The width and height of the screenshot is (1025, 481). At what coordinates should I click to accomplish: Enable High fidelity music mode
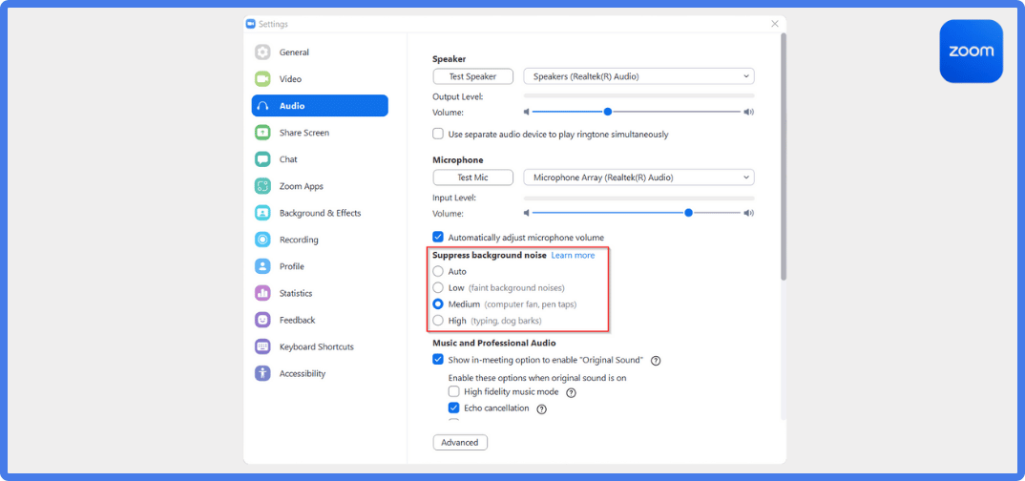pos(453,392)
